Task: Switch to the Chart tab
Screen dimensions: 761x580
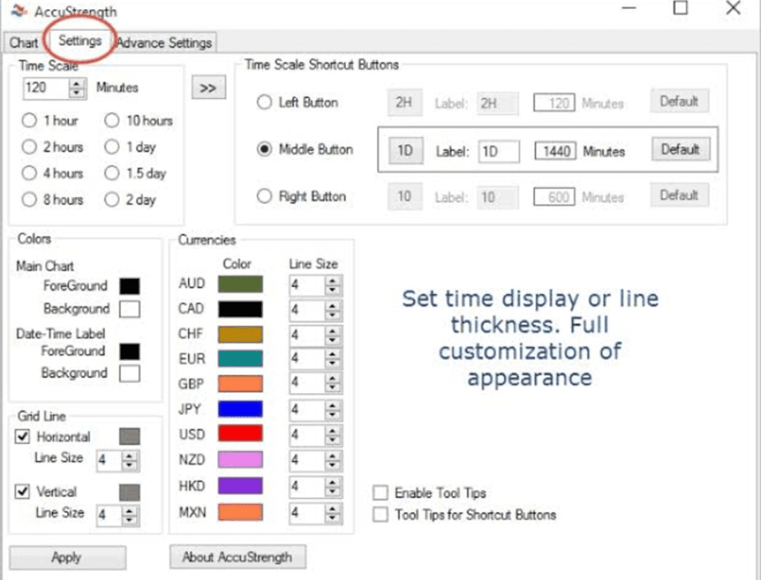Action: [x=23, y=42]
